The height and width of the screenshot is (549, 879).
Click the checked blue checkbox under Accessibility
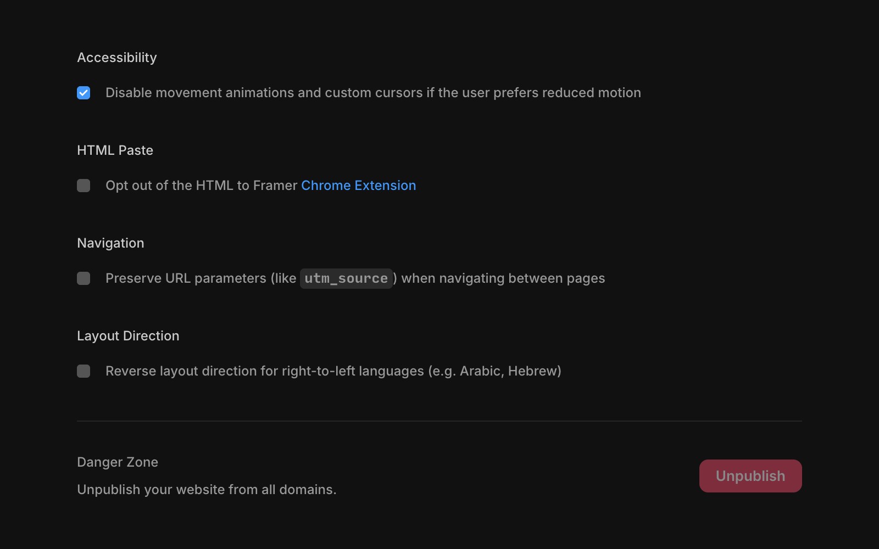pos(84,93)
